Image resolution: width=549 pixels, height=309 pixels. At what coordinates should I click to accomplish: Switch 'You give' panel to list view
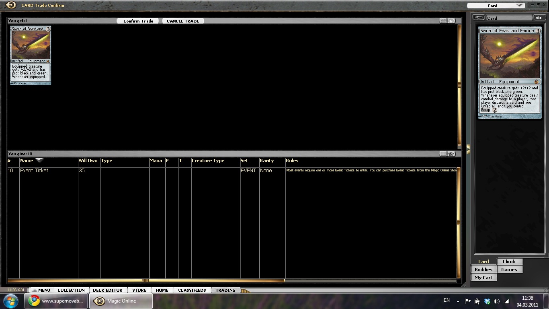coord(443,154)
